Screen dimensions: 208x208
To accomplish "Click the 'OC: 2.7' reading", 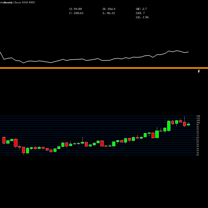I will 141,9.
